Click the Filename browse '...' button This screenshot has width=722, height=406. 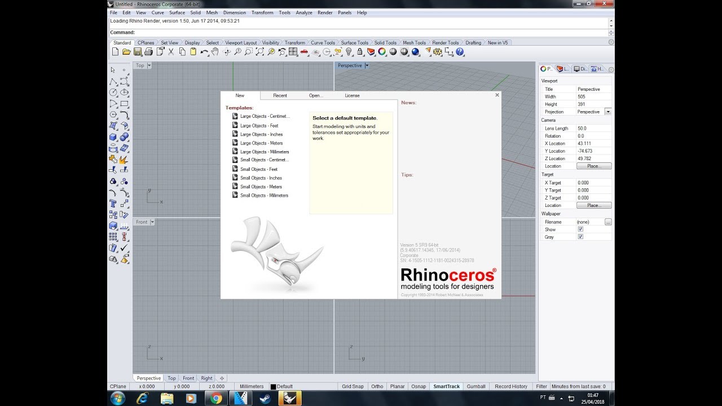(608, 222)
